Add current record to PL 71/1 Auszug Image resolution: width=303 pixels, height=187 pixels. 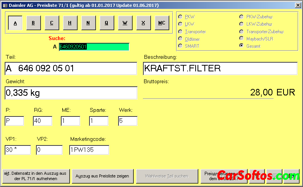35,176
